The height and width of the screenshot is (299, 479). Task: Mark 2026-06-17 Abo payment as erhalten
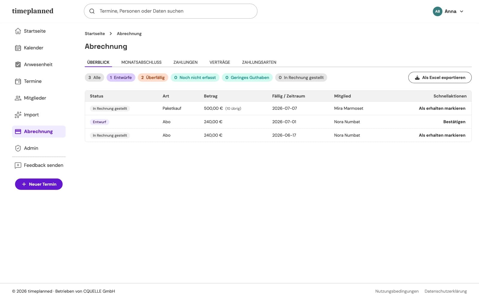[x=442, y=135]
